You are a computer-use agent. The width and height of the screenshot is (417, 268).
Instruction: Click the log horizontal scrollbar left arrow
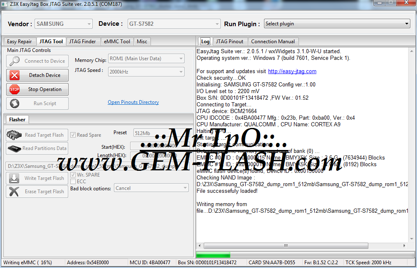point(200,246)
